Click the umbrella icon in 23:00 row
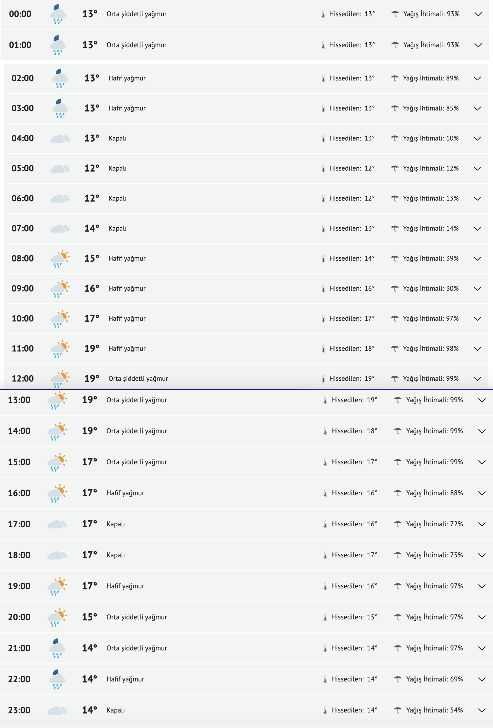493x728 pixels. click(397, 710)
